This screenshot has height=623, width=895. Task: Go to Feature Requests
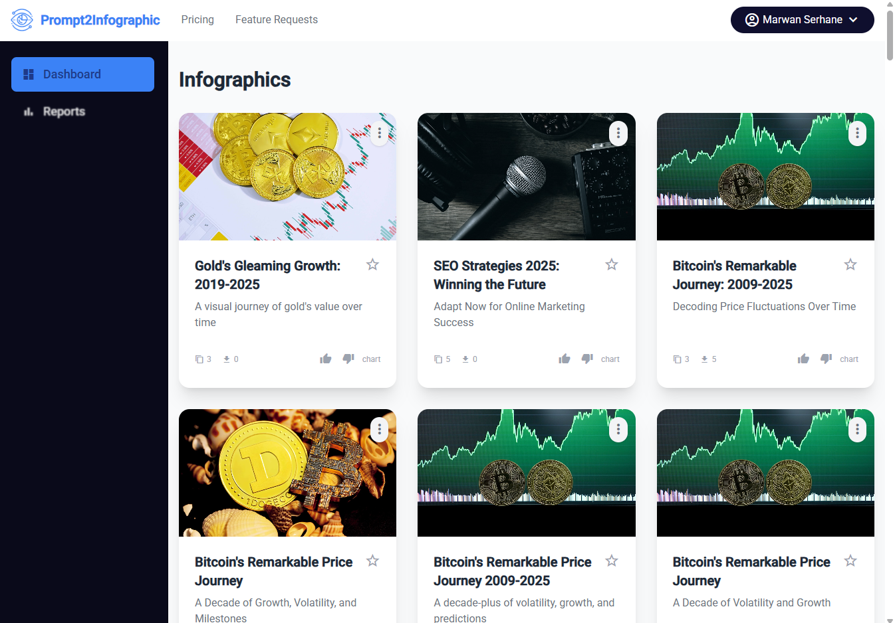coord(277,19)
